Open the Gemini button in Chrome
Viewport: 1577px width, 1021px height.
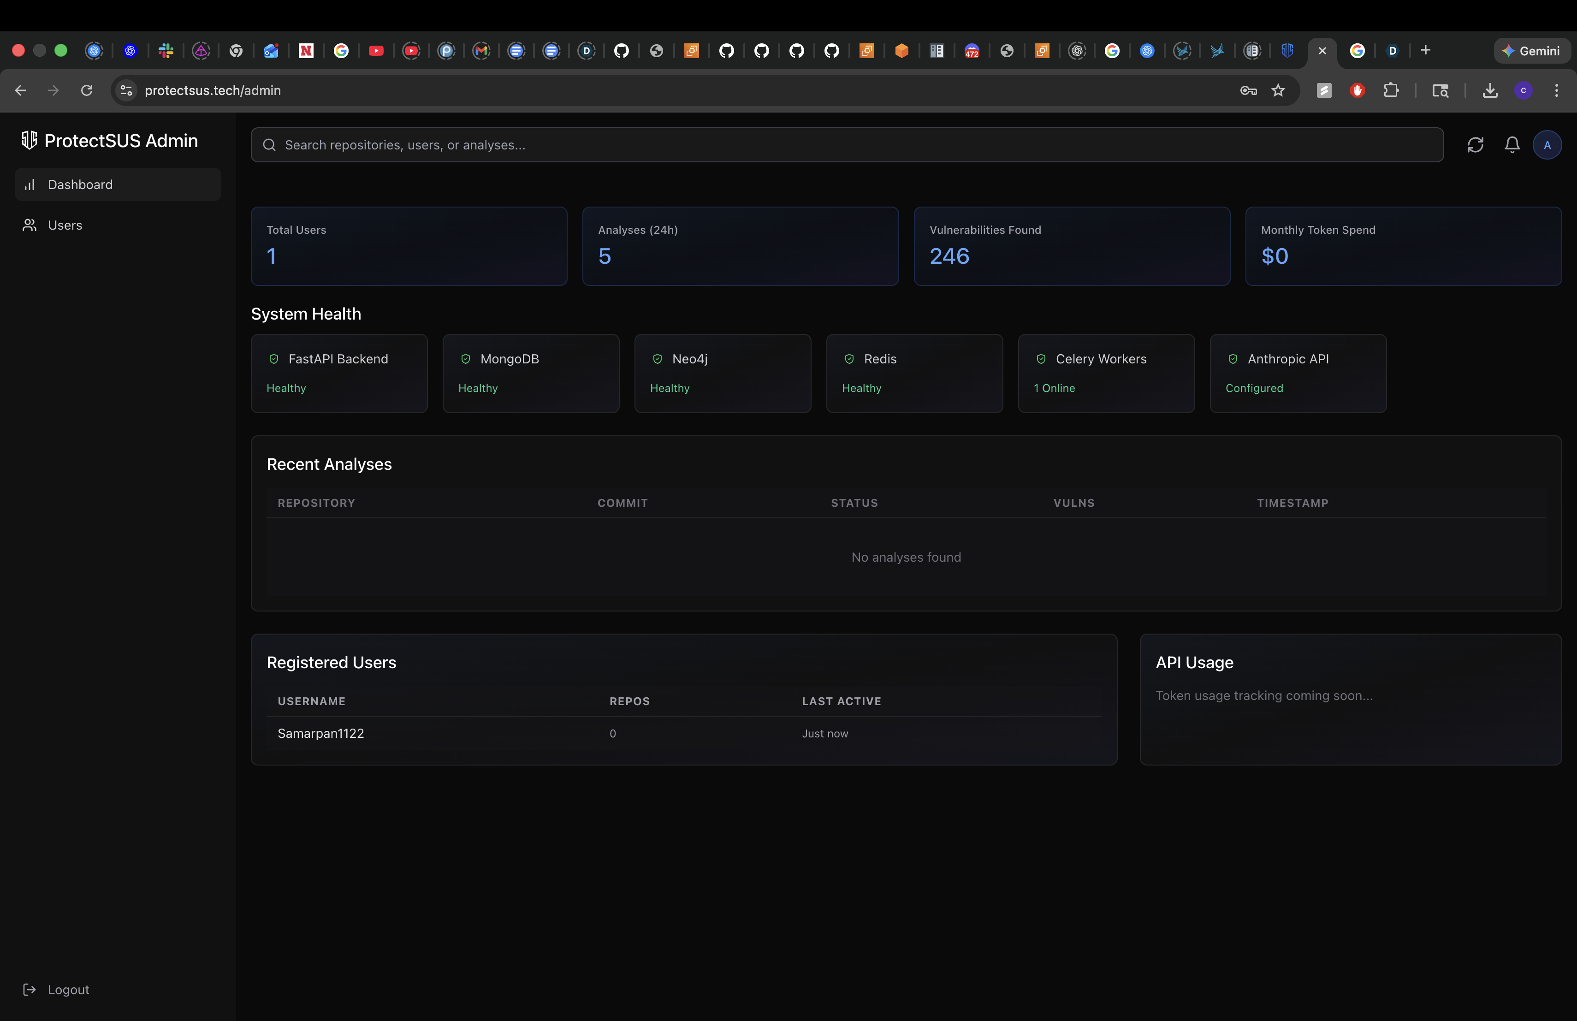(x=1531, y=51)
